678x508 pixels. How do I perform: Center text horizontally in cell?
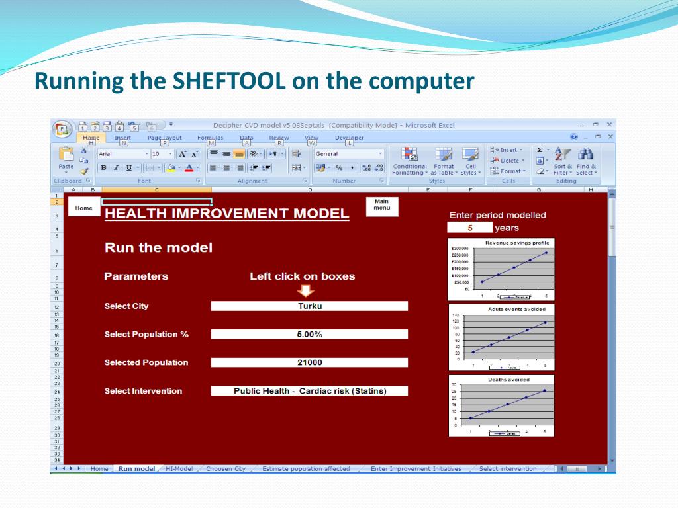(x=226, y=167)
